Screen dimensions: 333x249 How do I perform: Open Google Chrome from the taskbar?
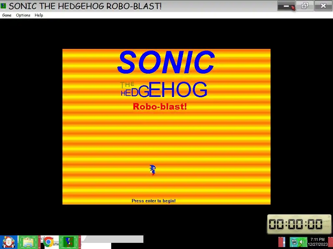pos(48,242)
